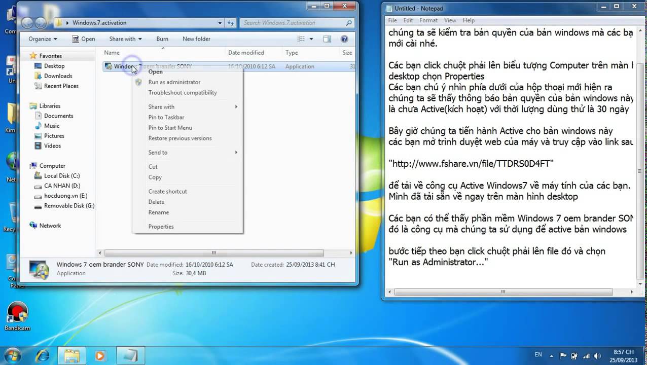The width and height of the screenshot is (647, 365).
Task: Choose Rename in the context menu
Action: tap(158, 212)
